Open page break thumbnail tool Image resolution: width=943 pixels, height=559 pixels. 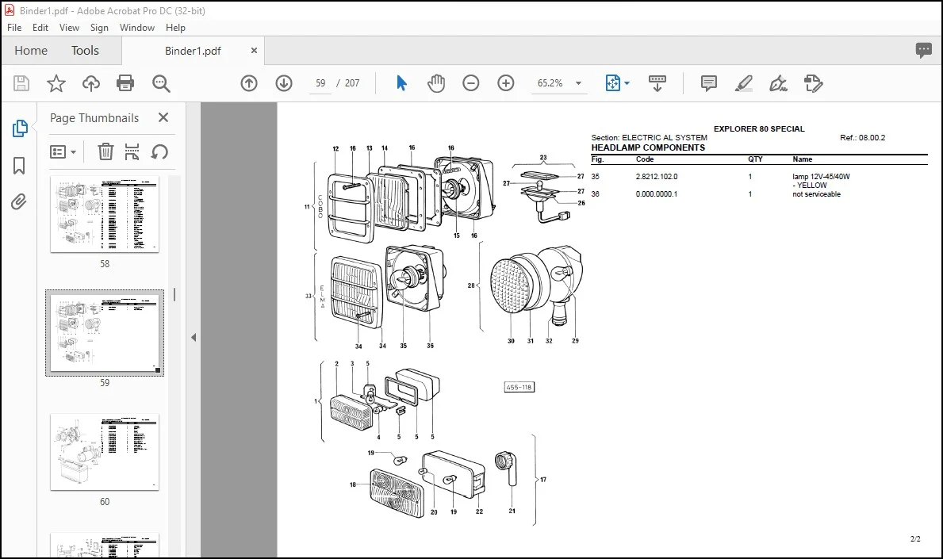pyautogui.click(x=132, y=151)
